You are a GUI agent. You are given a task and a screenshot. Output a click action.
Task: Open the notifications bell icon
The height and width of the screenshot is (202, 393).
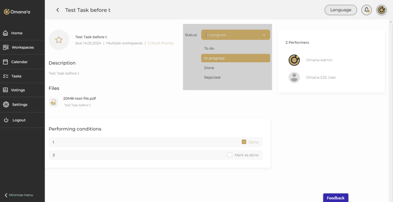(x=367, y=10)
